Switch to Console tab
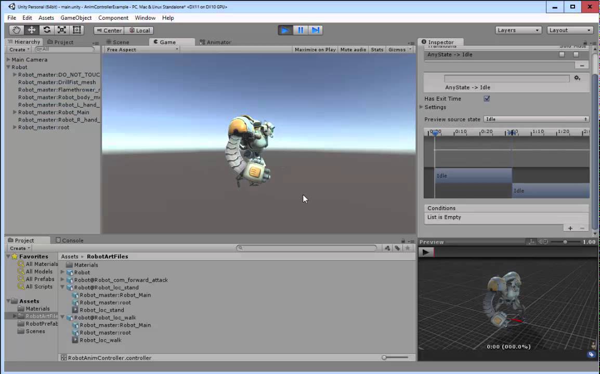The height and width of the screenshot is (374, 600). coord(70,241)
